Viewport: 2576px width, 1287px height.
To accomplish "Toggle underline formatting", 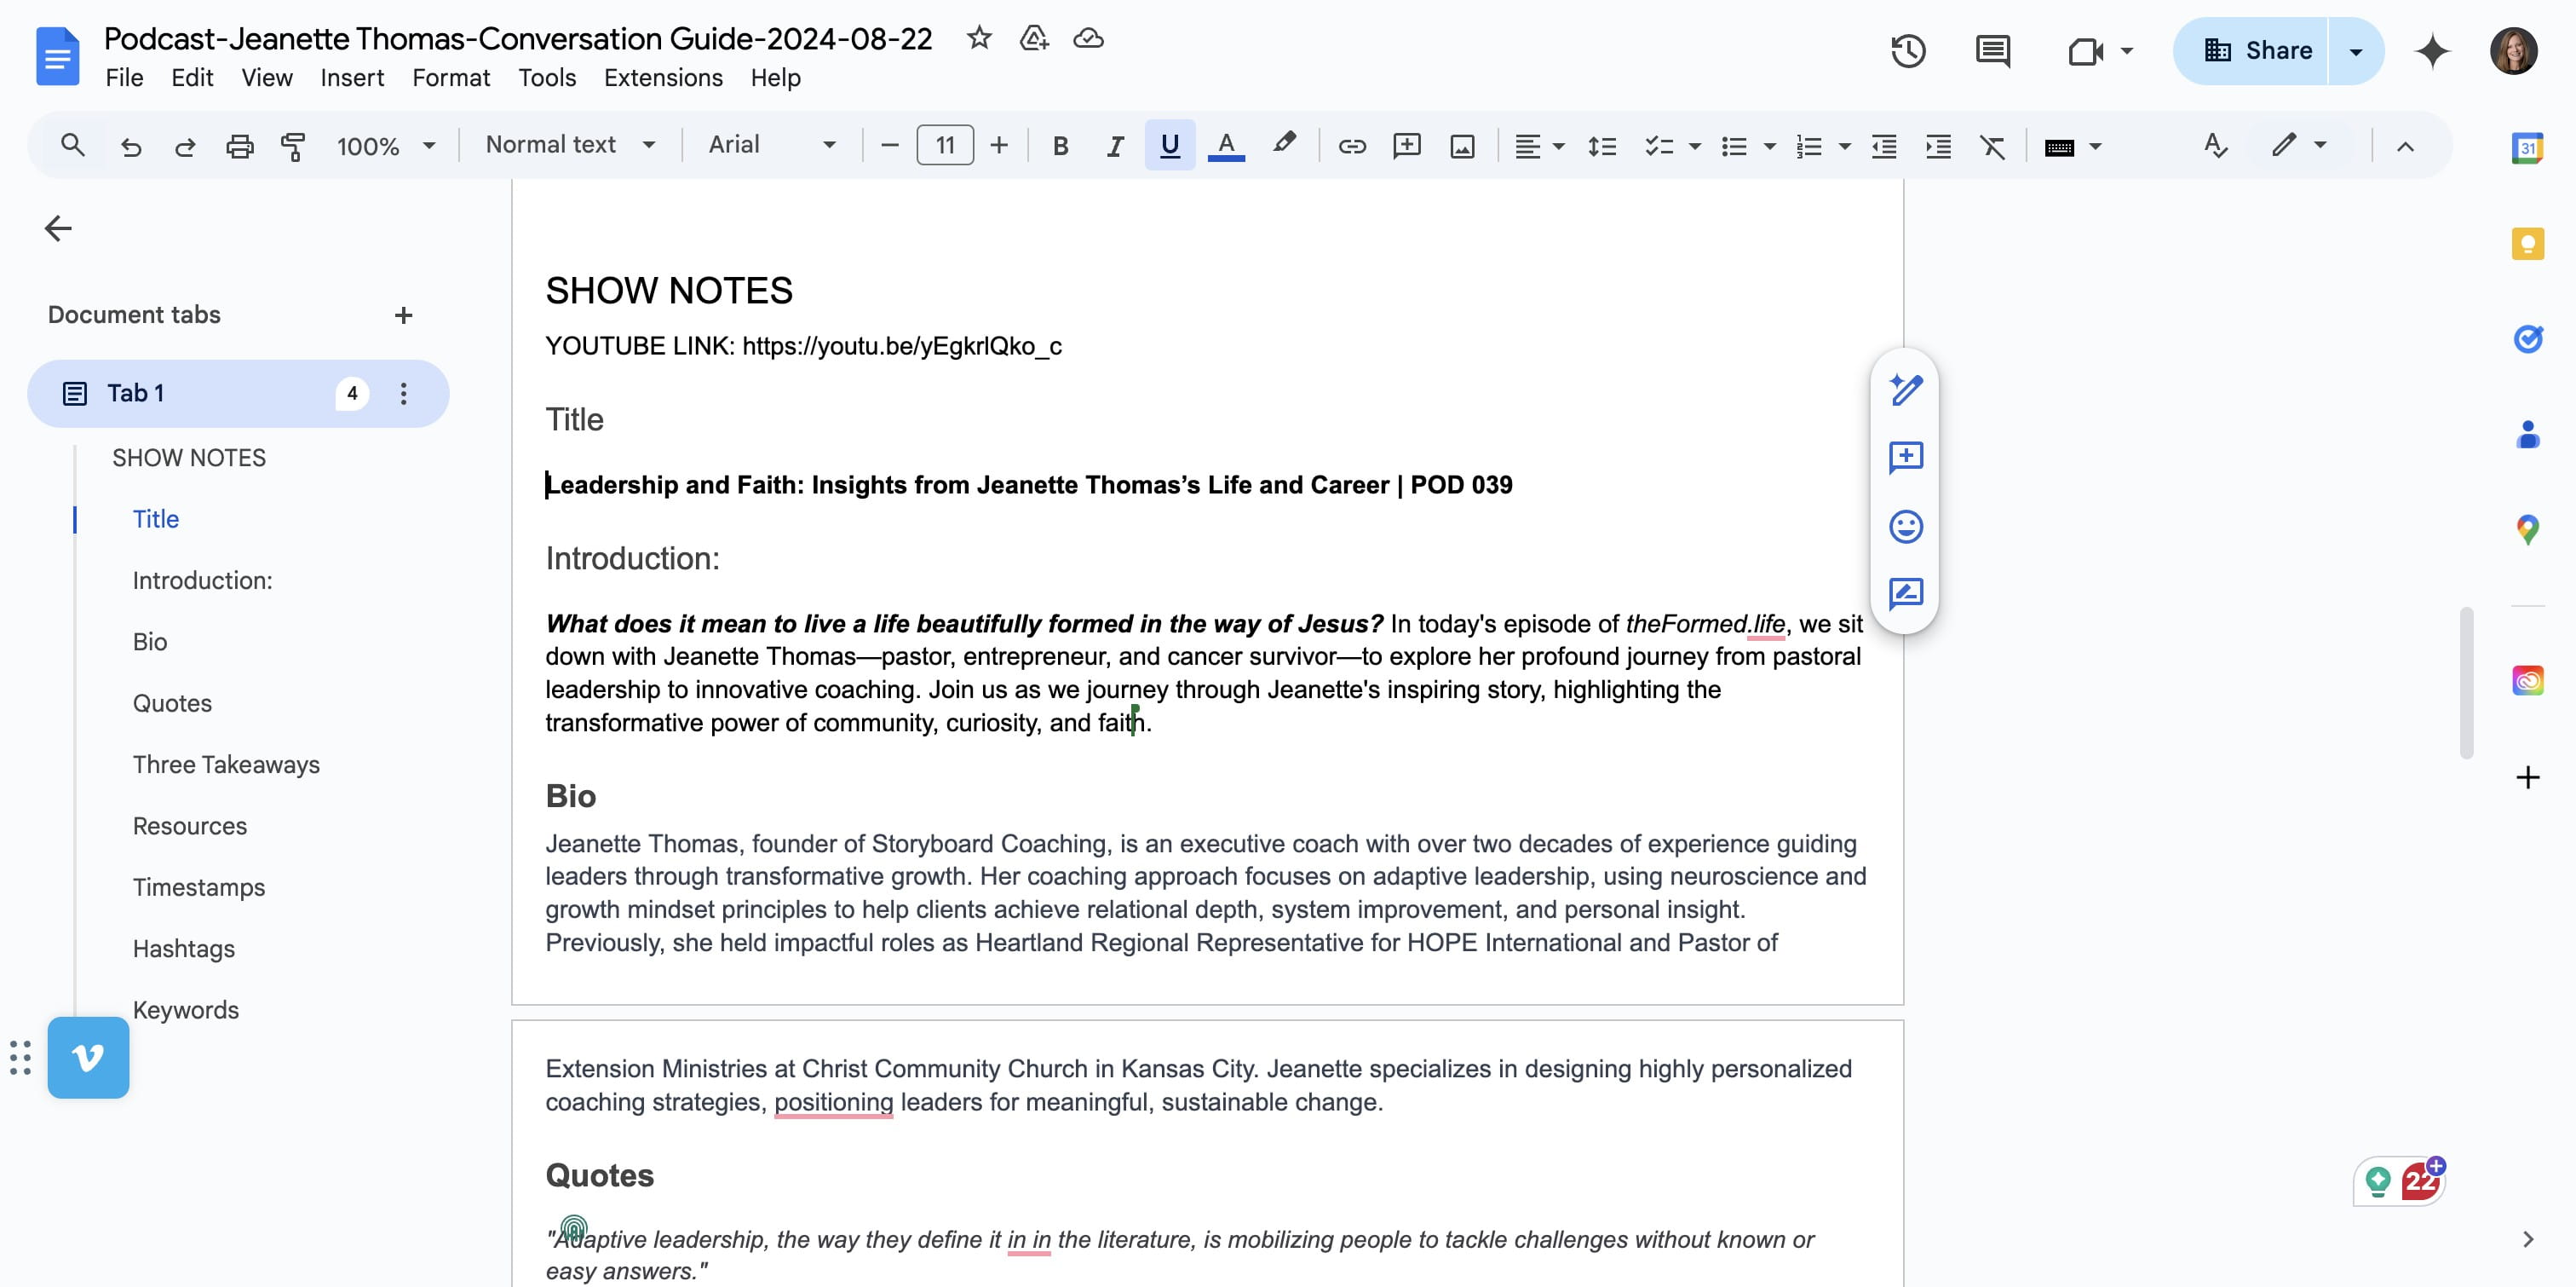I will 1169,146.
